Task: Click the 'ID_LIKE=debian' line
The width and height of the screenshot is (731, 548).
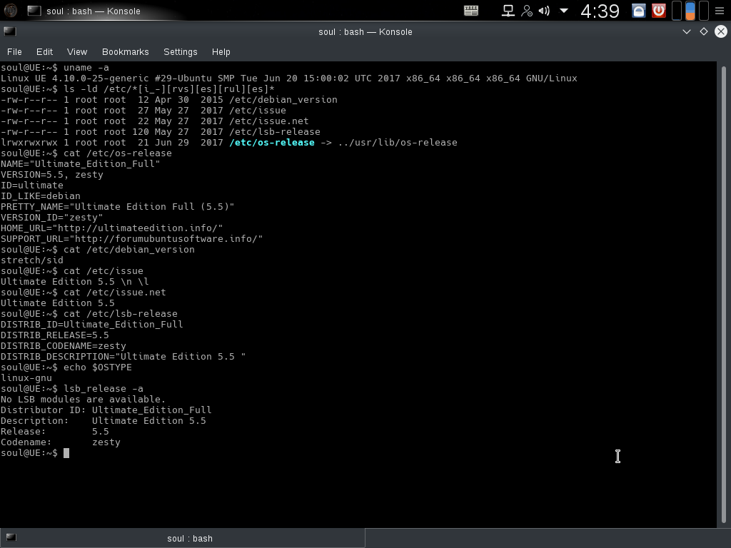Action: tap(41, 196)
